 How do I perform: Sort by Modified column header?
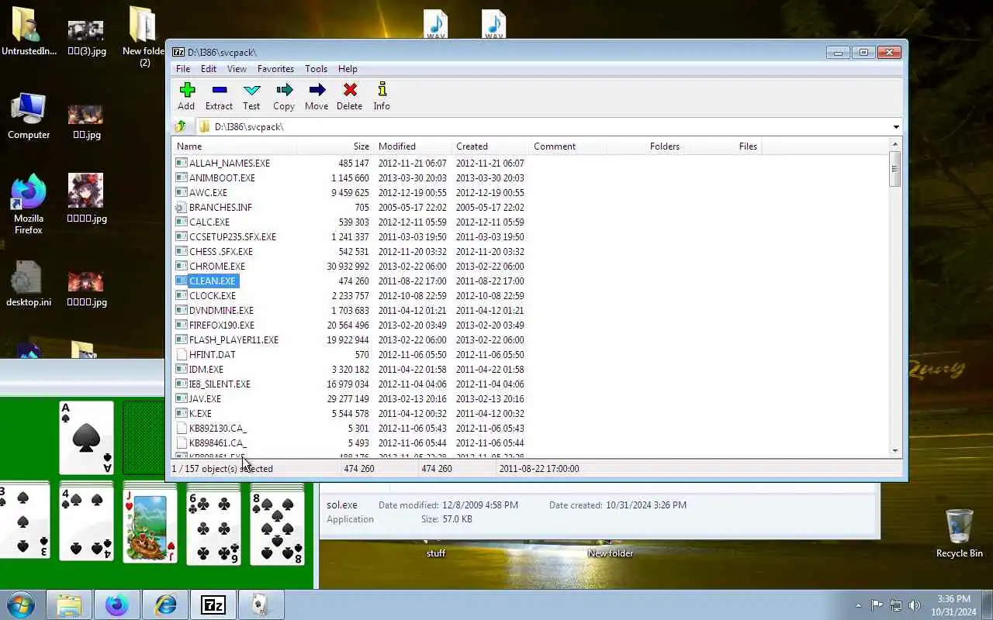pyautogui.click(x=412, y=146)
